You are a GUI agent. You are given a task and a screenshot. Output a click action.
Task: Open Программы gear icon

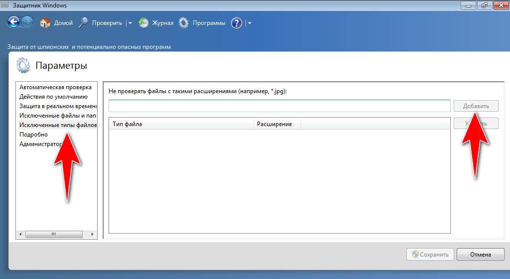[184, 23]
